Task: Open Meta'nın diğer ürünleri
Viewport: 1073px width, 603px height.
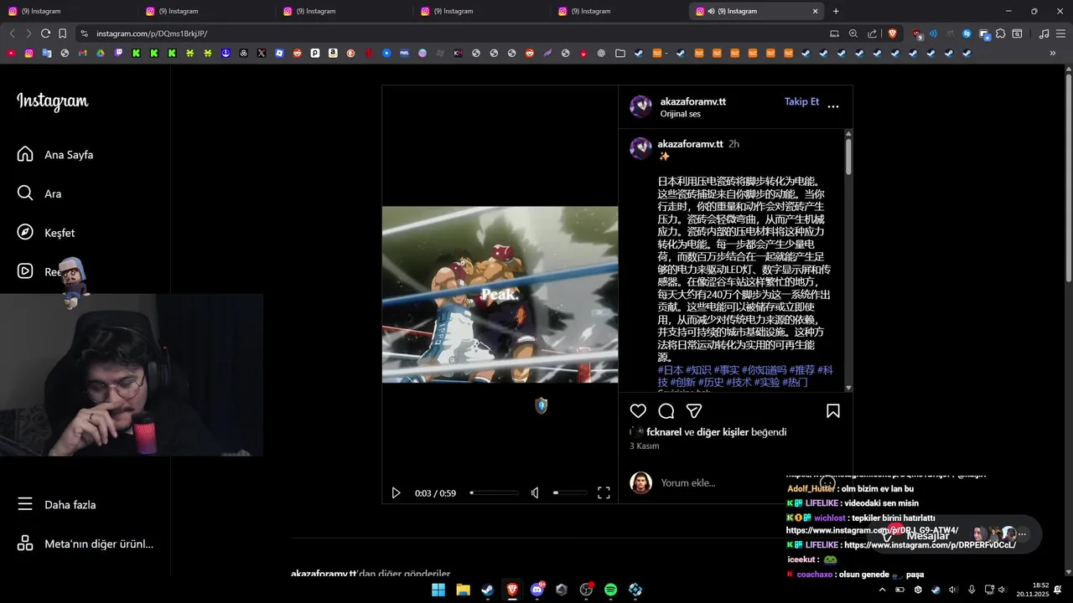Action: pyautogui.click(x=86, y=544)
